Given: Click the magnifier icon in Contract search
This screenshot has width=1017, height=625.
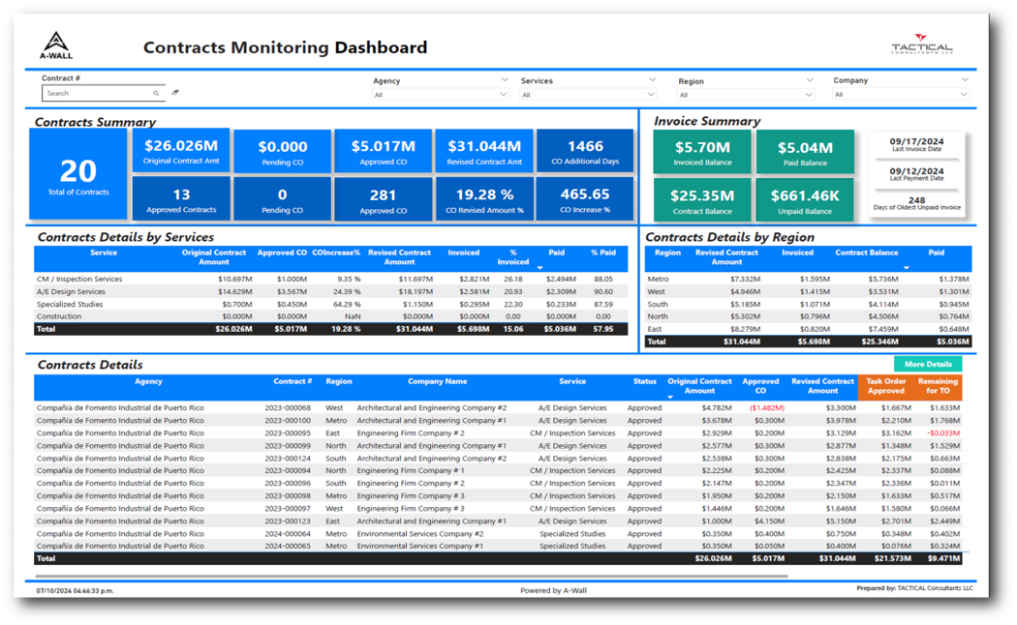Looking at the screenshot, I should (x=156, y=94).
